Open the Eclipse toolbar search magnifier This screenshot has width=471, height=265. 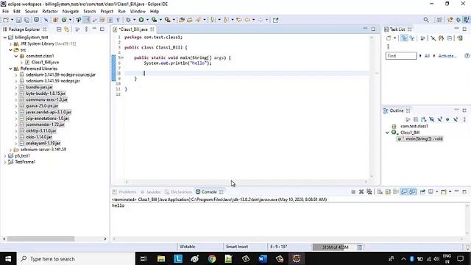coord(426,20)
